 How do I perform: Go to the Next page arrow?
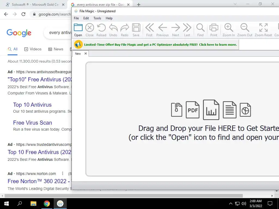click(x=176, y=28)
